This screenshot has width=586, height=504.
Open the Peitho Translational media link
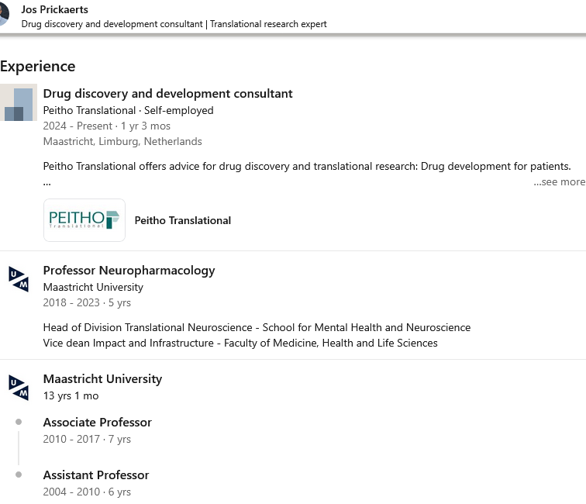click(183, 220)
